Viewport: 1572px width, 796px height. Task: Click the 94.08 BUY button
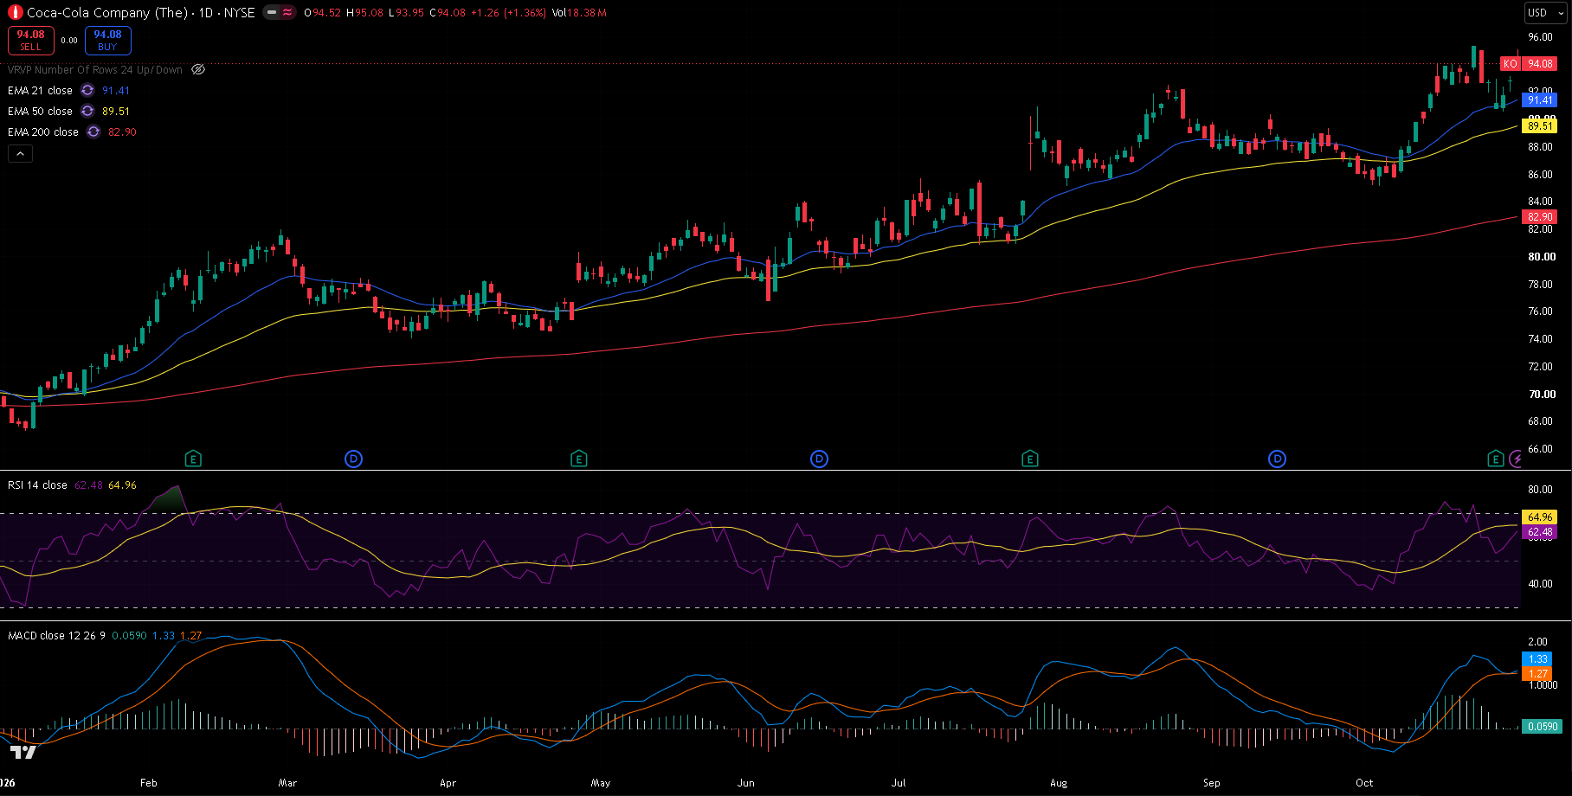tap(107, 40)
